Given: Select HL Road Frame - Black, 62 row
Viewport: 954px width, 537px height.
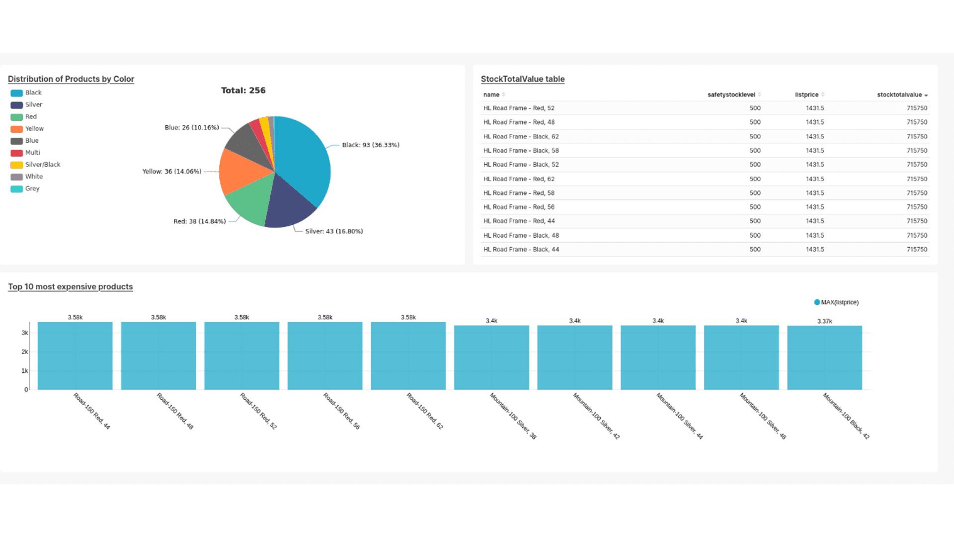Looking at the screenshot, I should (521, 136).
